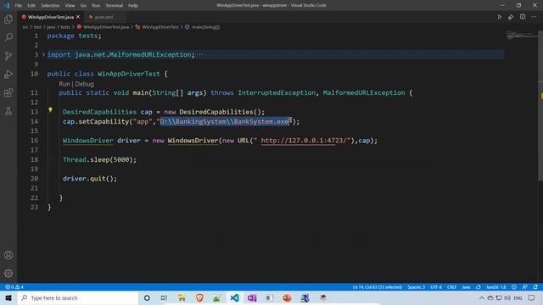The width and height of the screenshot is (543, 305).
Task: Open More Actions ellipsis in editor toolbar
Action: click(534, 17)
